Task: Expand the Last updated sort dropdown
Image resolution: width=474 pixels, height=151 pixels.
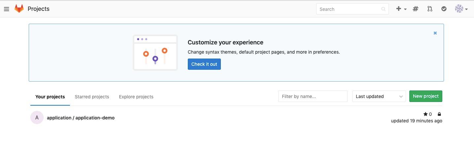Action: coord(379,96)
